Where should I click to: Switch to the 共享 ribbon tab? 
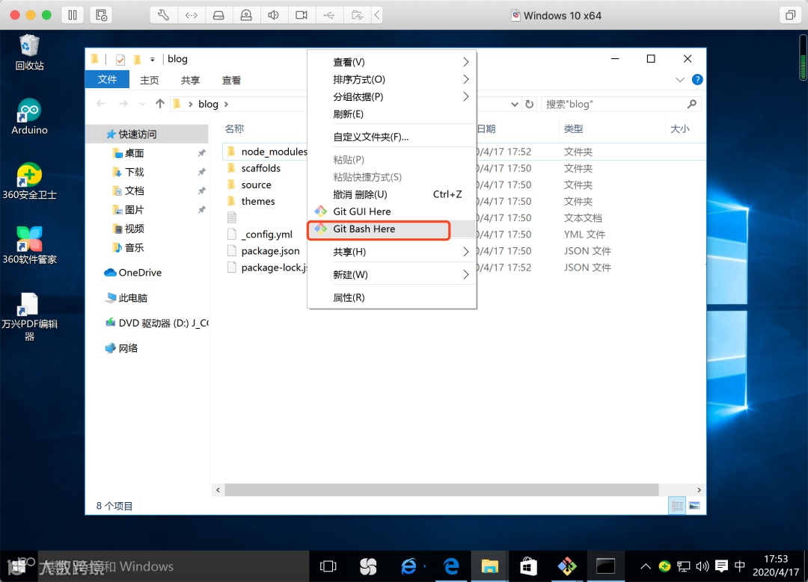190,80
